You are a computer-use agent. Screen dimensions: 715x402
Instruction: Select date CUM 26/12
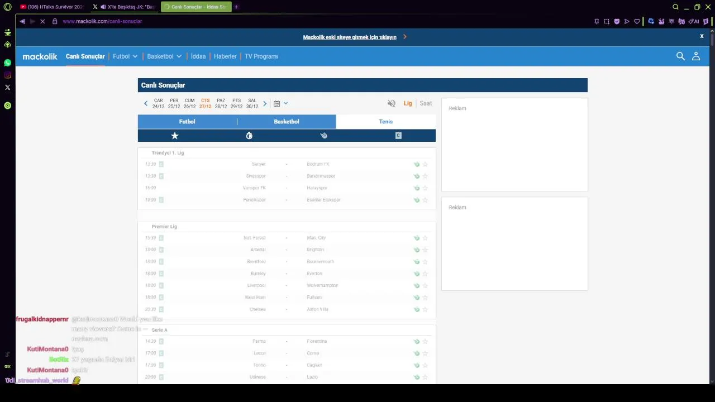[189, 103]
